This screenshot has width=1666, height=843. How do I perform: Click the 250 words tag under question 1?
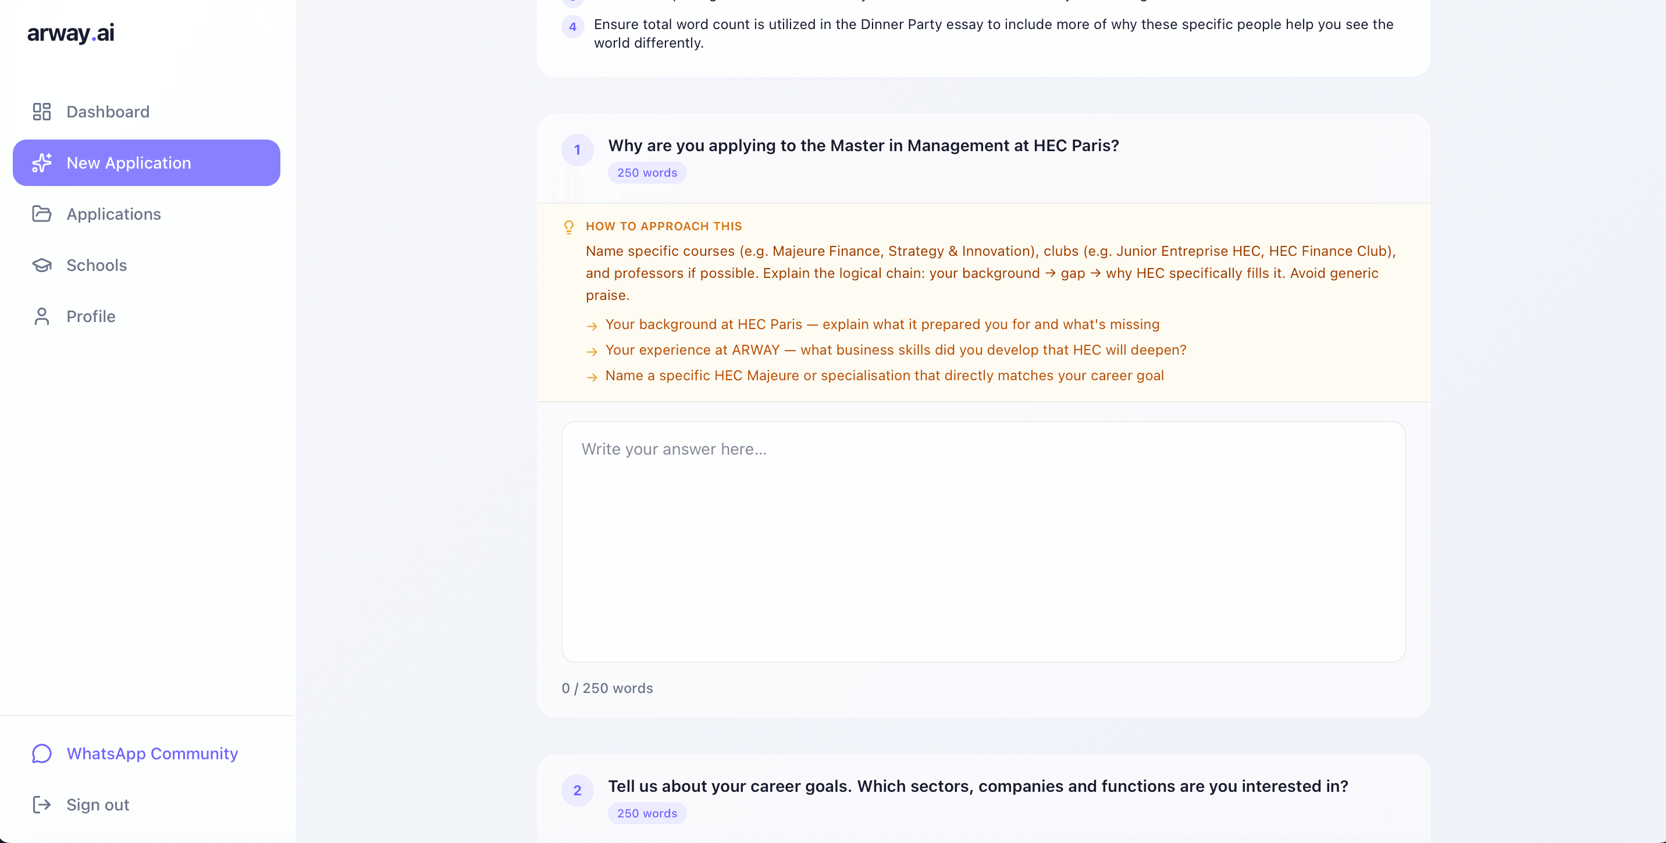coord(647,173)
